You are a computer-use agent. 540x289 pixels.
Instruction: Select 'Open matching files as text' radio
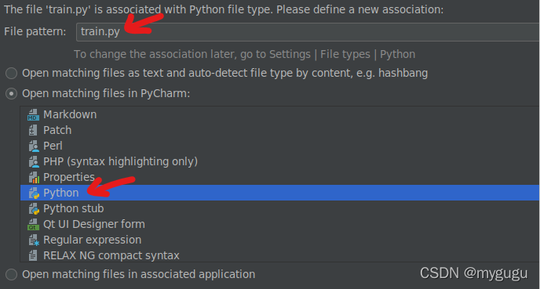pos(11,73)
